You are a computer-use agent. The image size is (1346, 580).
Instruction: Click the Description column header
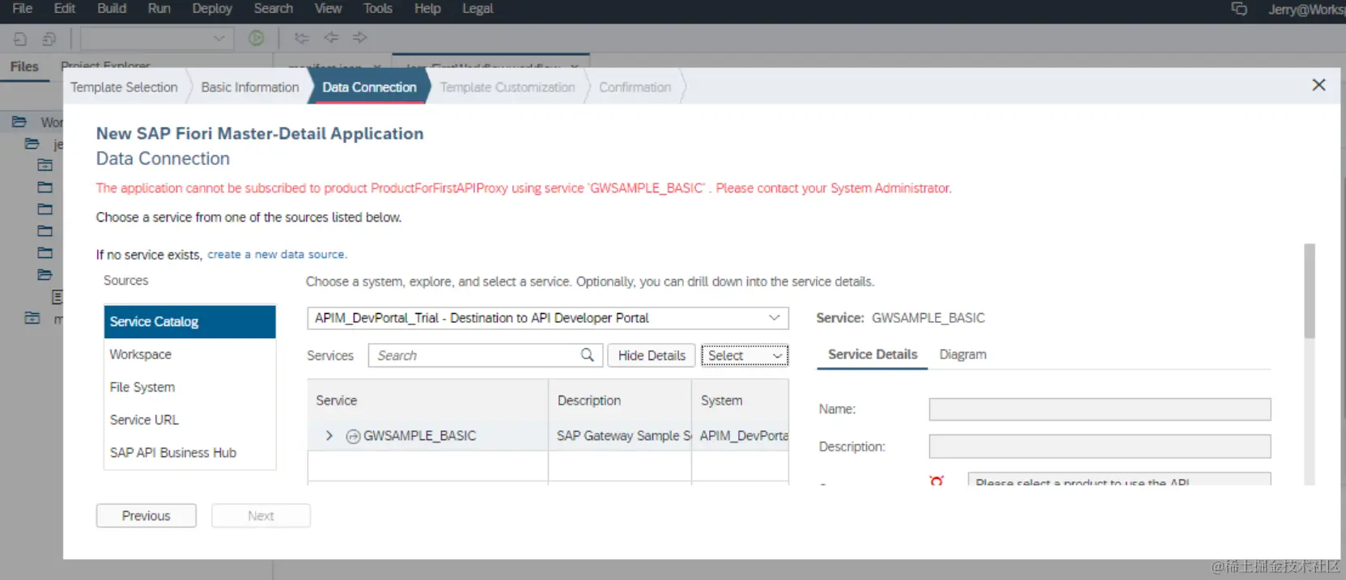[x=620, y=400]
